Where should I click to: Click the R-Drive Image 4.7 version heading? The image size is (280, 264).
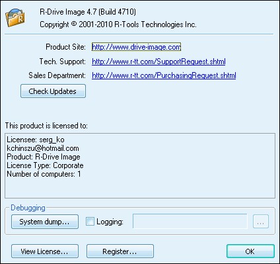pos(88,12)
